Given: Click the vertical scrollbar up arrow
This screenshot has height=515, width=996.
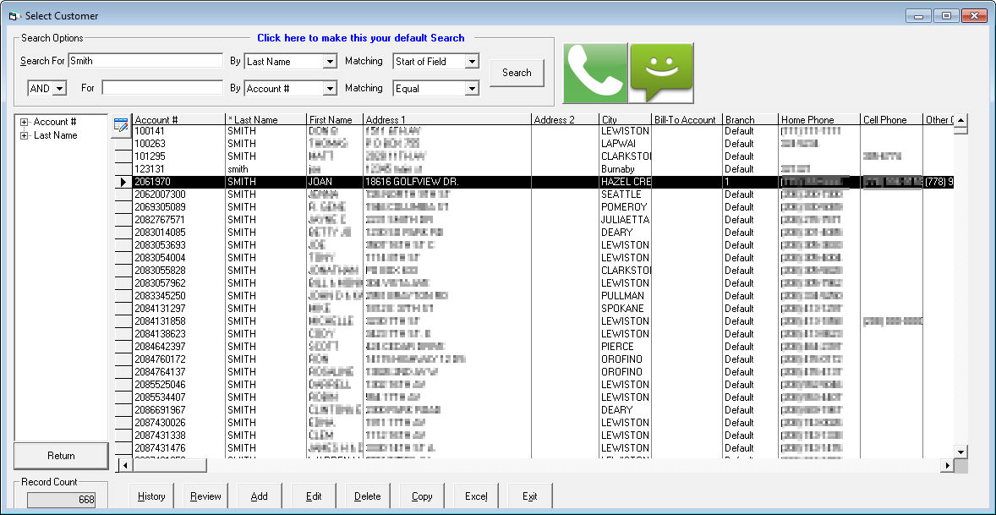Looking at the screenshot, I should click(x=961, y=120).
